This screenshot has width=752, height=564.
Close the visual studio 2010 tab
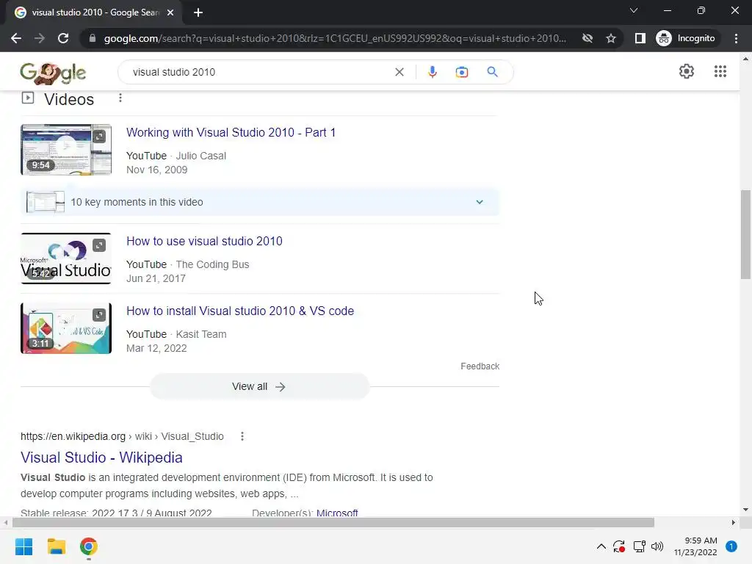click(x=170, y=12)
